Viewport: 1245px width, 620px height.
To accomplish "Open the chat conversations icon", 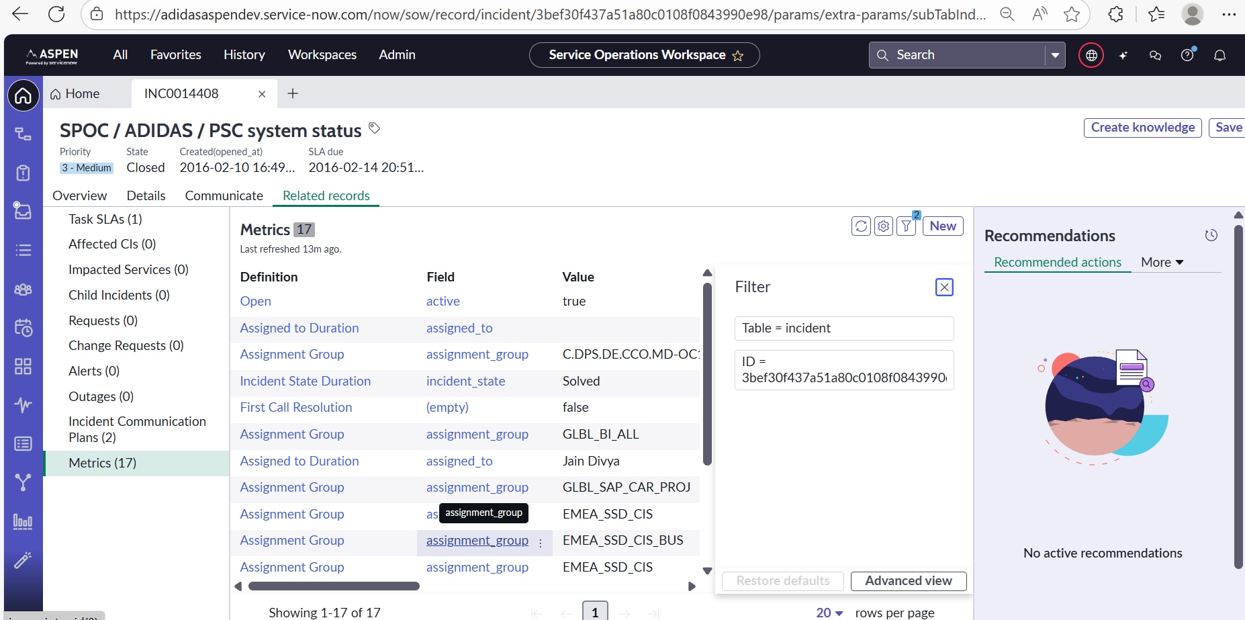I will [x=1156, y=55].
